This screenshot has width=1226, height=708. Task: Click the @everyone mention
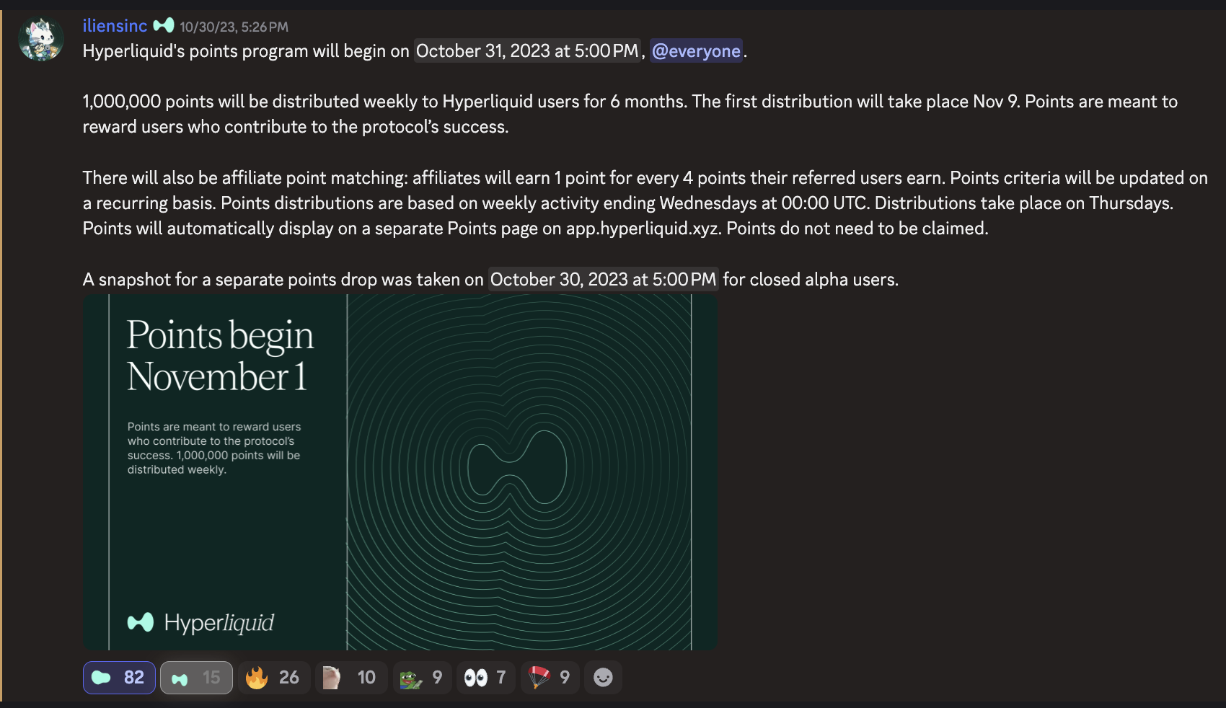(x=696, y=51)
